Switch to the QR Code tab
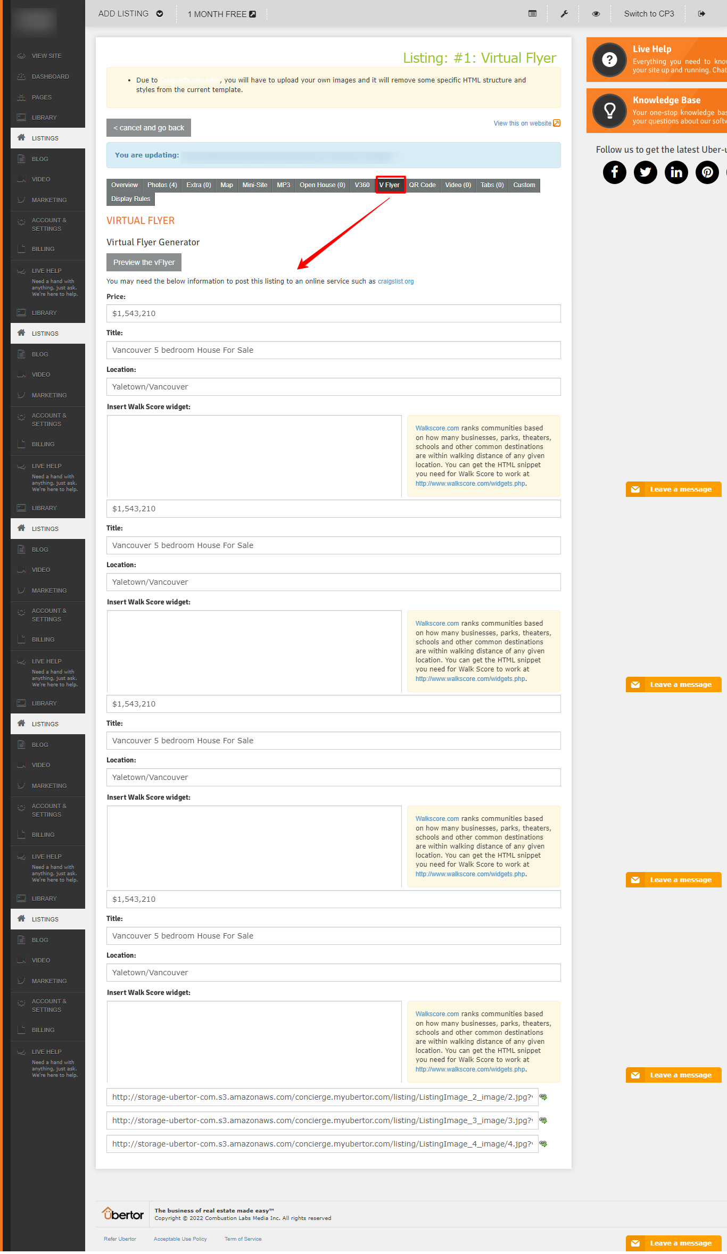The height and width of the screenshot is (1254, 727). [422, 185]
